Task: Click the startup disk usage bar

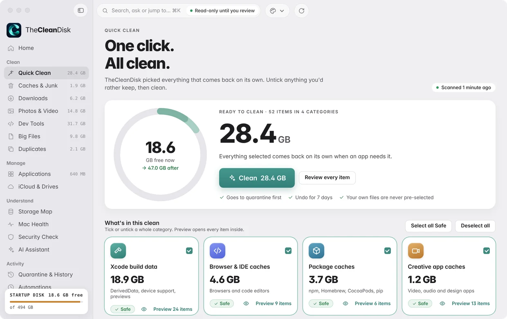Action: 46,302
